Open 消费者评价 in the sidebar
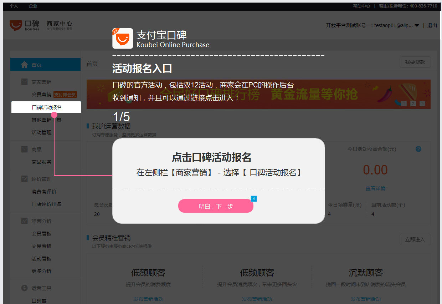Viewport: 442px width, 304px height. click(x=44, y=192)
